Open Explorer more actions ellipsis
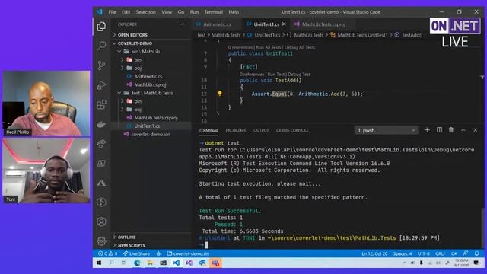487x274 pixels. [x=182, y=24]
